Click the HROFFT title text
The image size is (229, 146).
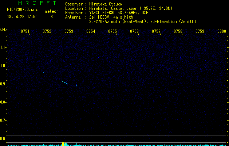tap(37, 3)
